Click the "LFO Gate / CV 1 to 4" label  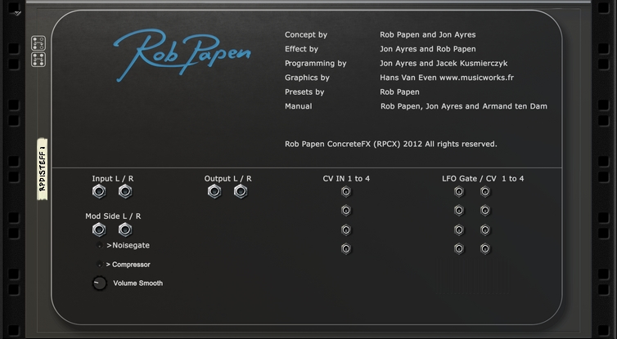click(483, 178)
